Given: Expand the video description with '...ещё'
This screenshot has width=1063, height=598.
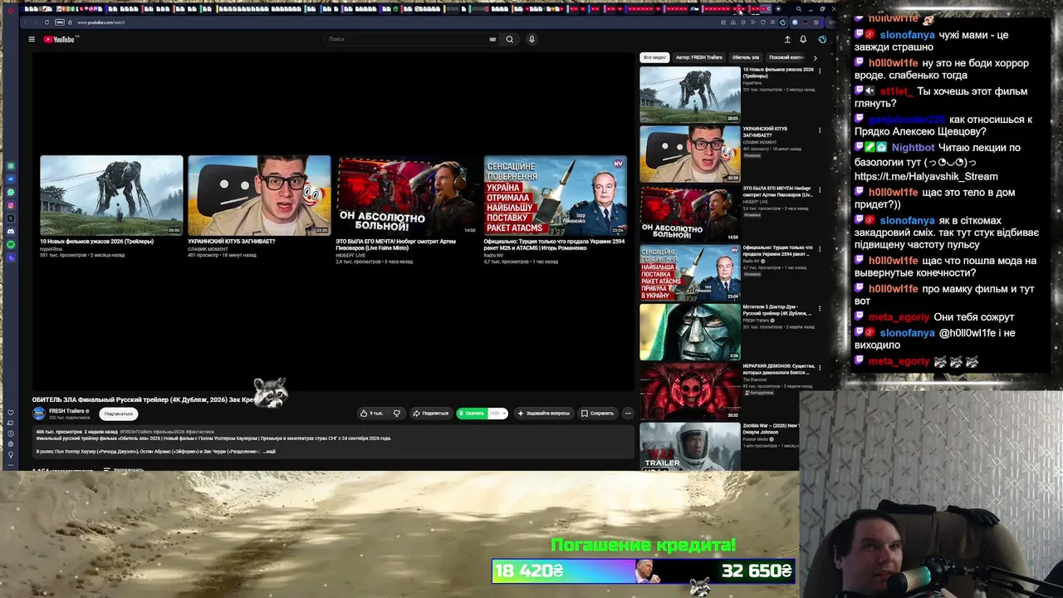Looking at the screenshot, I should click(x=269, y=451).
